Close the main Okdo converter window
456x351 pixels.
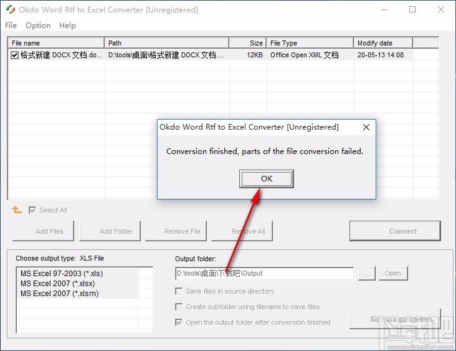click(441, 9)
